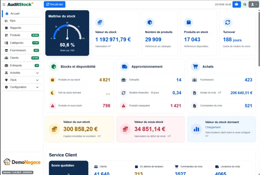Open the Entrepots sidebar item
The width and height of the screenshot is (260, 175).
pyautogui.click(x=22, y=65)
